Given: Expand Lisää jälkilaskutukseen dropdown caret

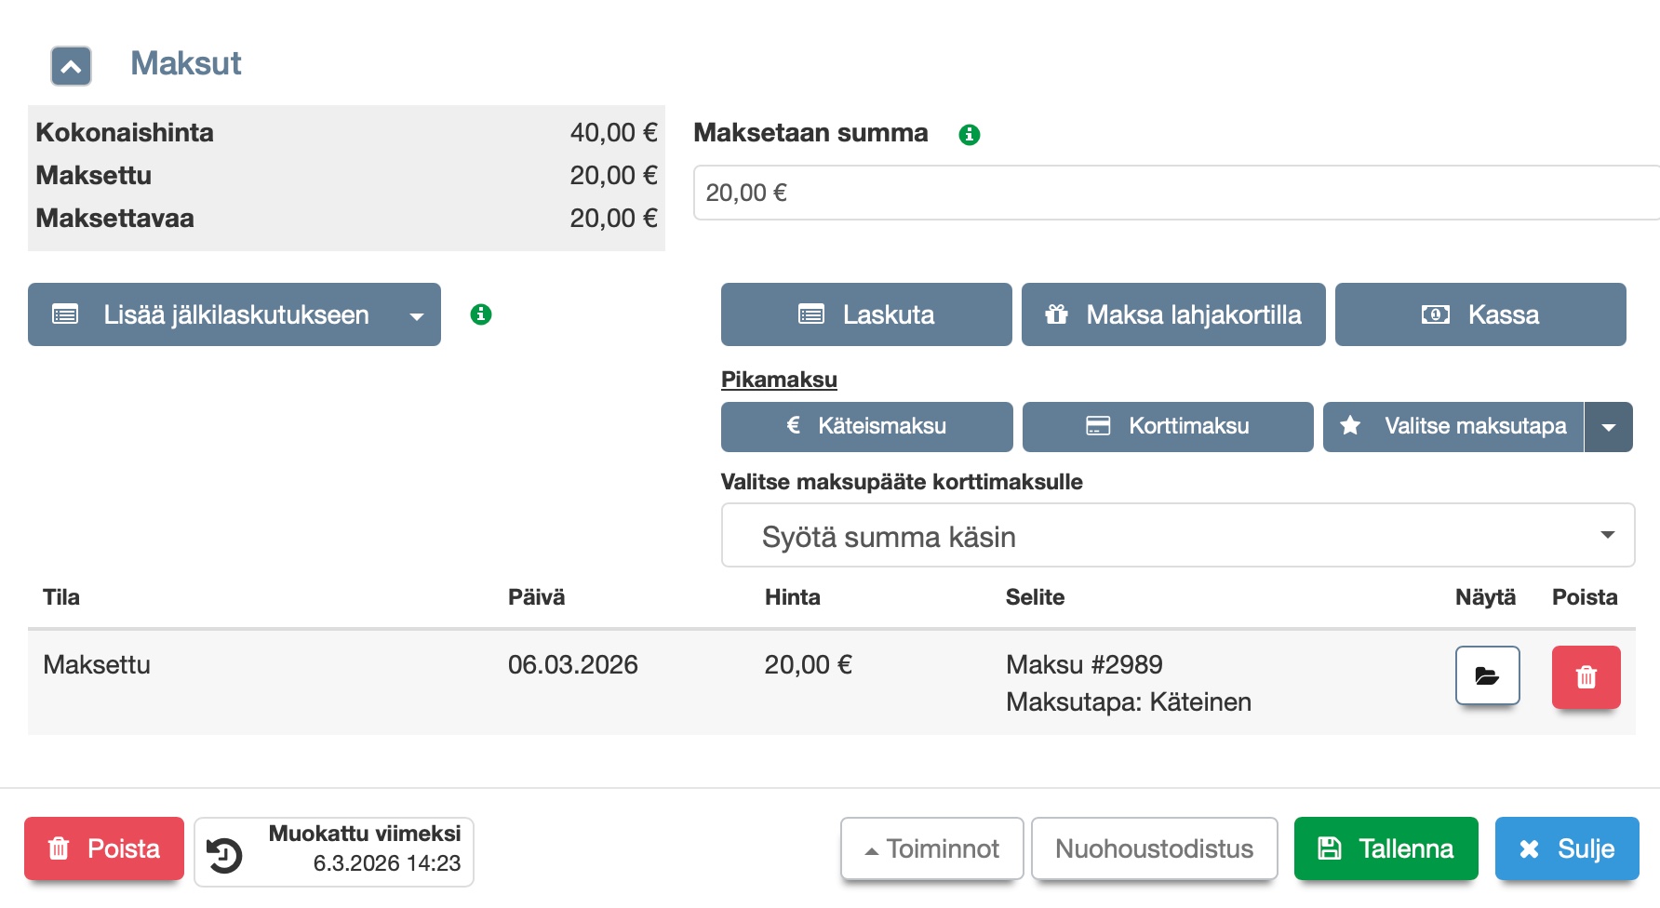Looking at the screenshot, I should (417, 316).
